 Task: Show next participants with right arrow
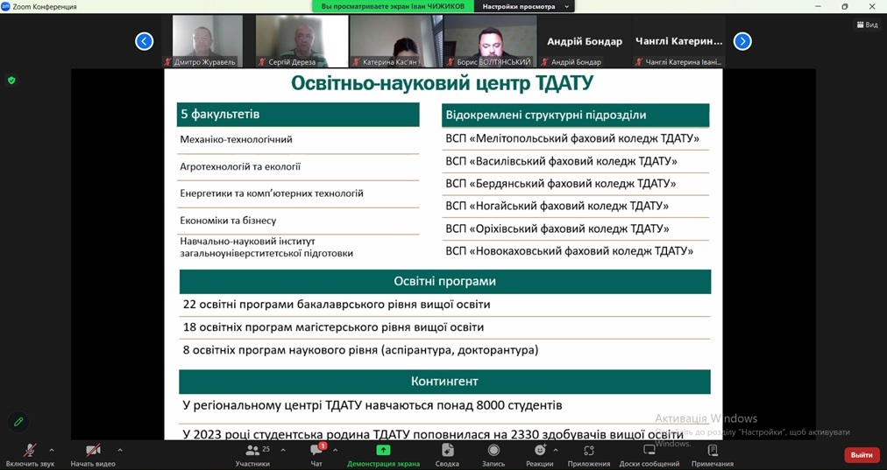coord(742,41)
